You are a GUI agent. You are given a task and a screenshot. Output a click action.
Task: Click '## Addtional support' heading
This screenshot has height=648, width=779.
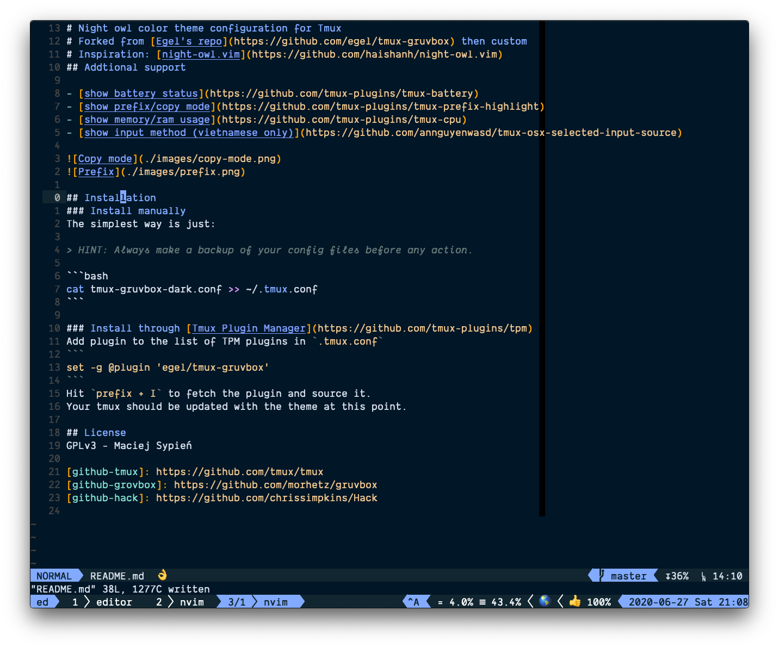point(126,67)
